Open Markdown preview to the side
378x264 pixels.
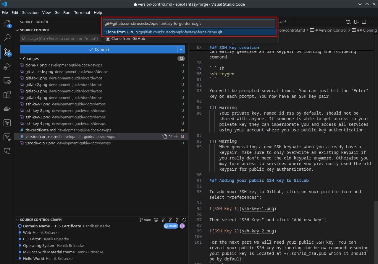pyautogui.click(x=356, y=22)
